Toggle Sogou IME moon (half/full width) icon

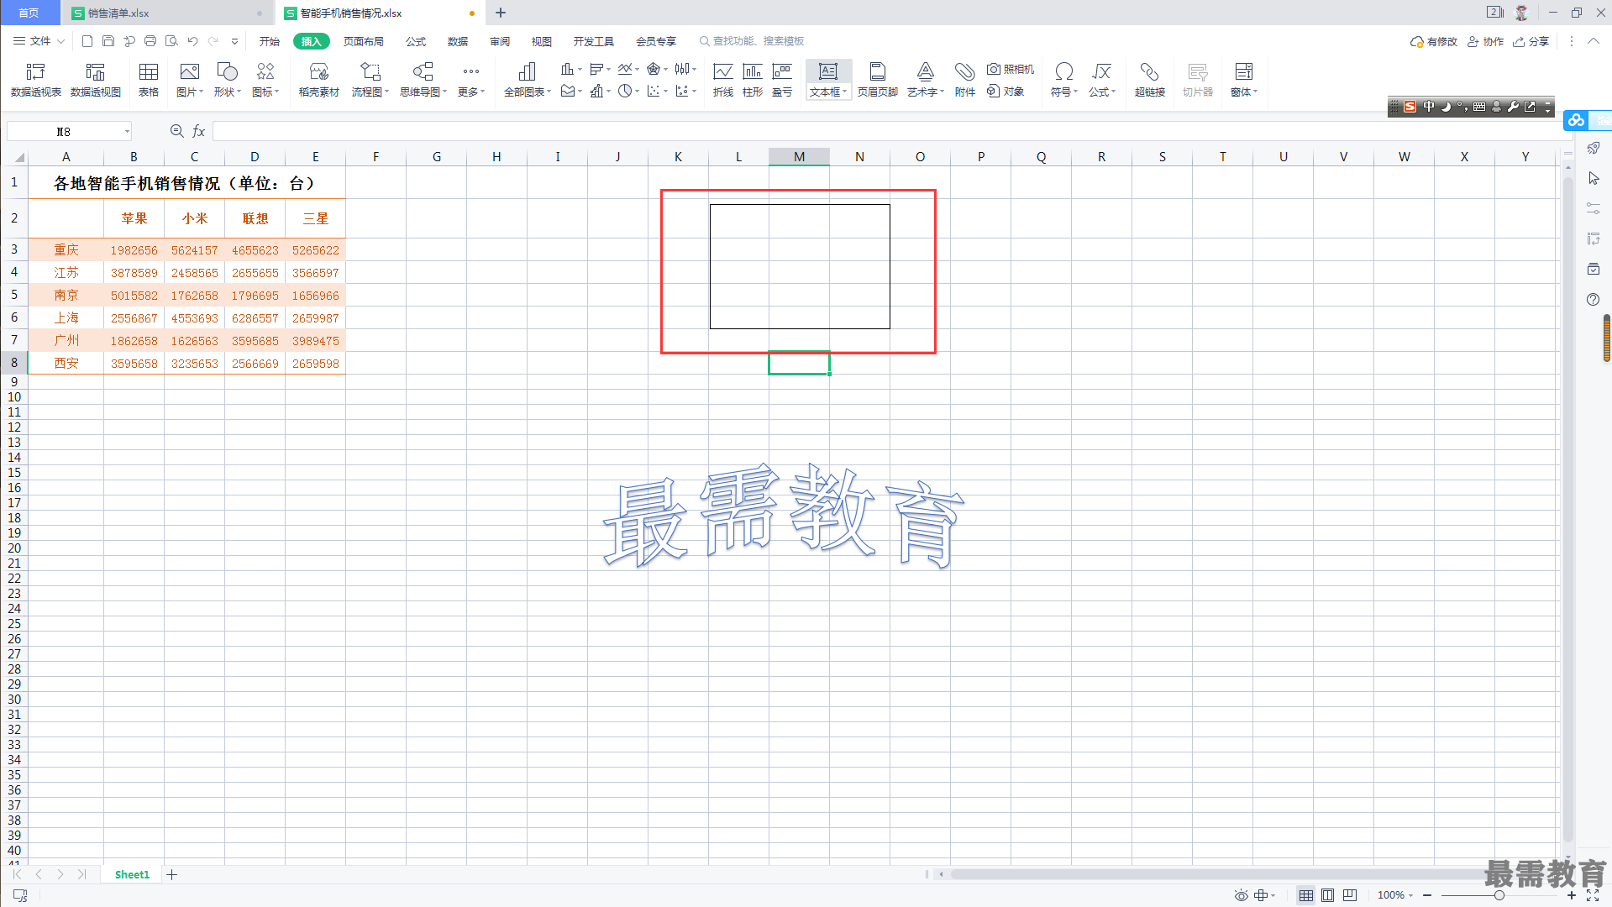1446,107
